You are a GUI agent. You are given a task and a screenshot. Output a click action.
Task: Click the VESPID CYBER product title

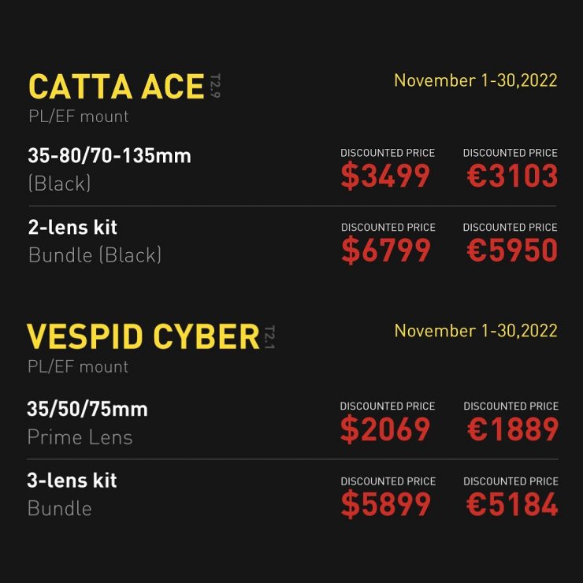click(143, 337)
